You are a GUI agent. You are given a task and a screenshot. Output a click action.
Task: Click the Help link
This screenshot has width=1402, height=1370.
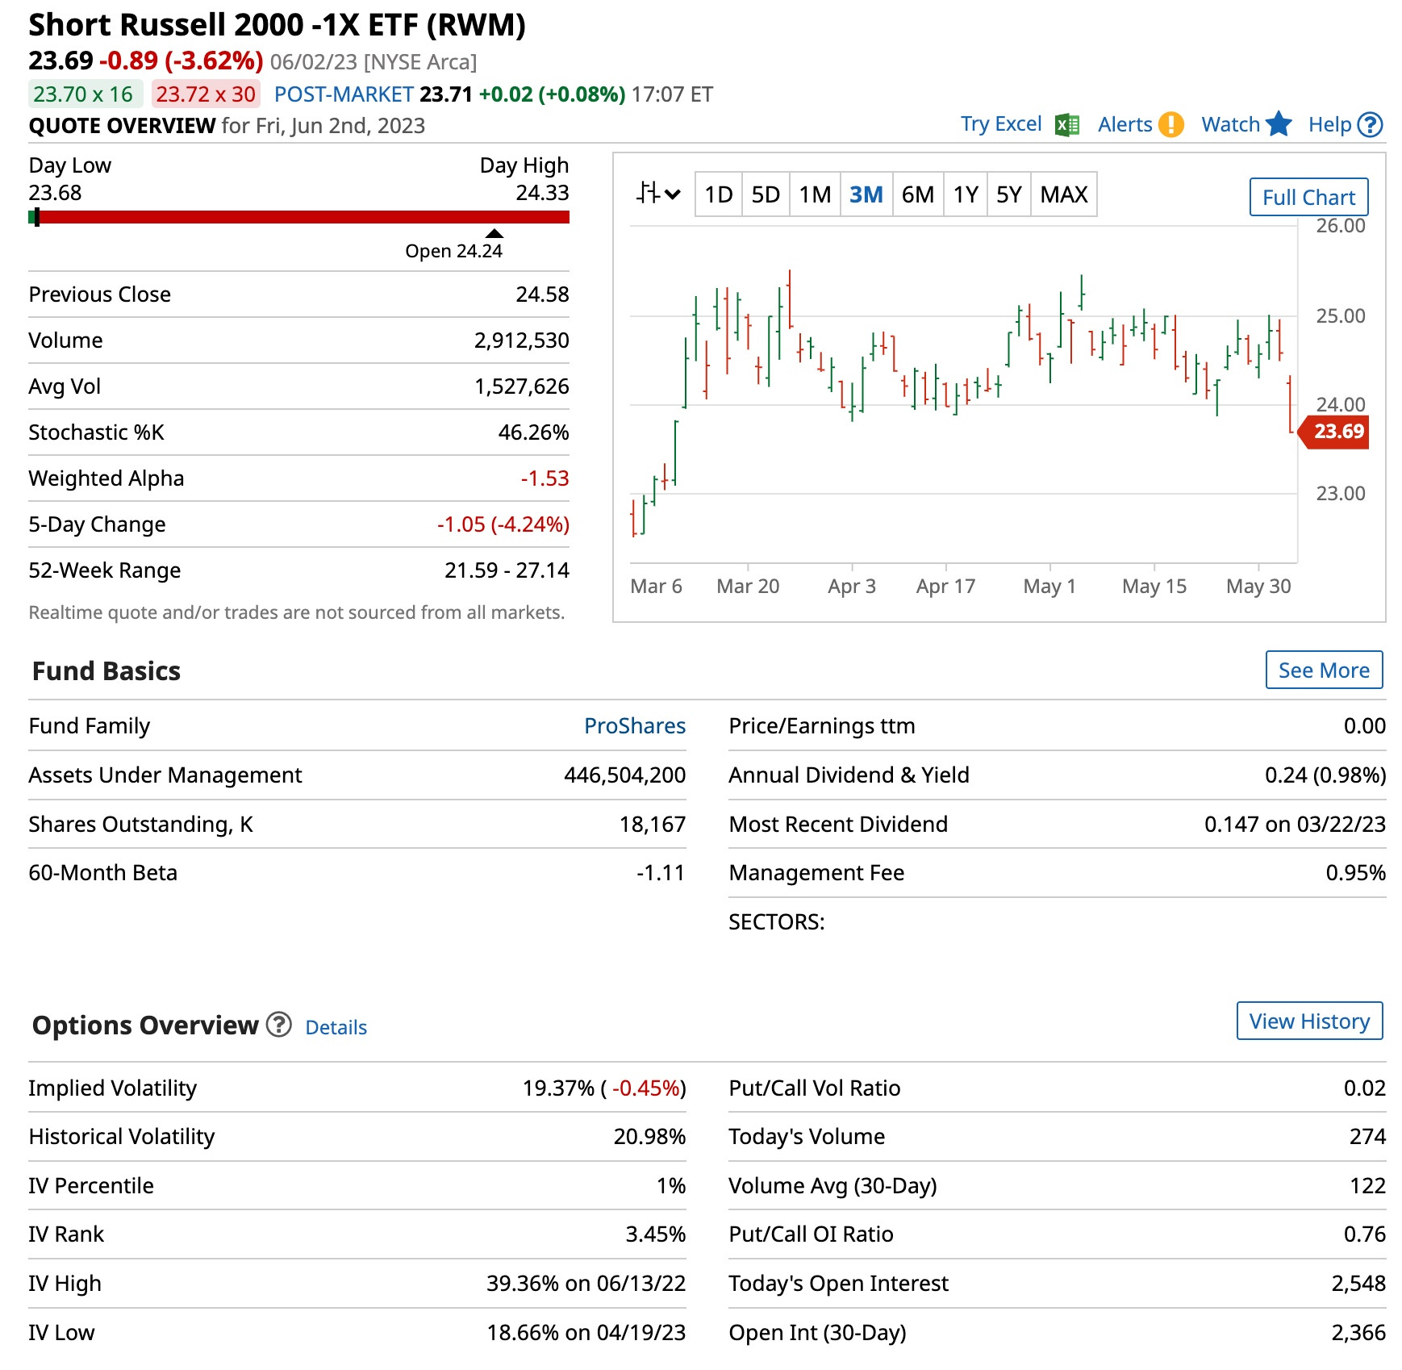(1329, 124)
